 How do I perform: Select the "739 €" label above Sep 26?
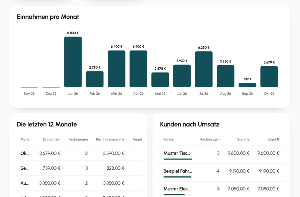[247, 79]
